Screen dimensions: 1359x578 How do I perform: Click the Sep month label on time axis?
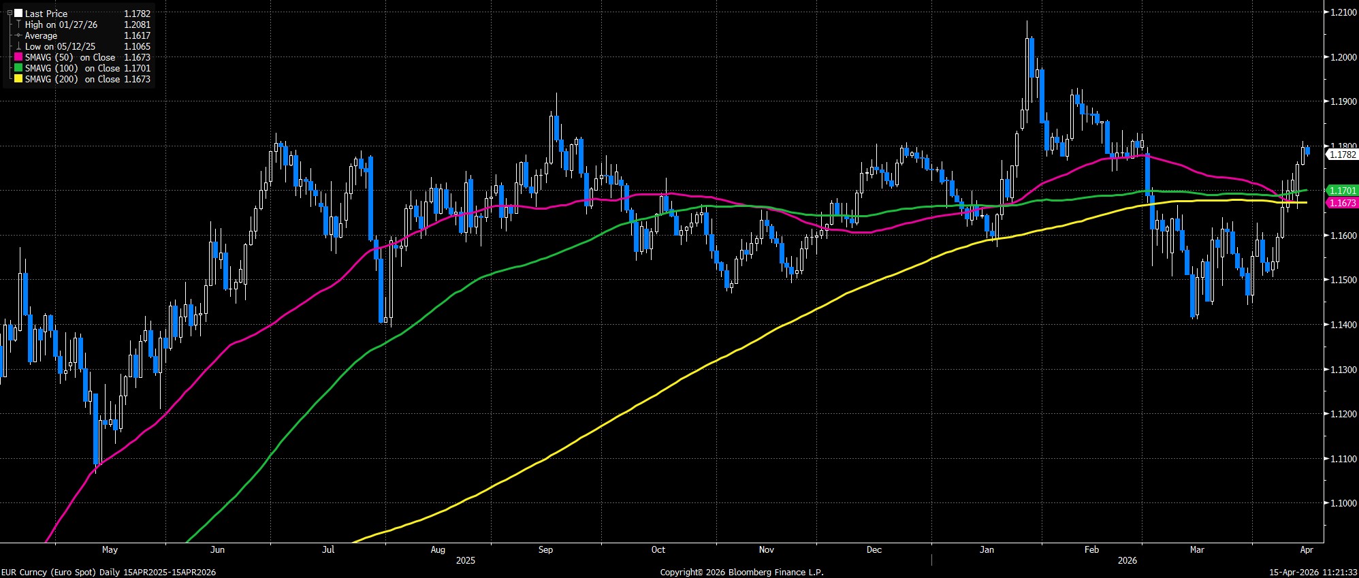point(545,549)
